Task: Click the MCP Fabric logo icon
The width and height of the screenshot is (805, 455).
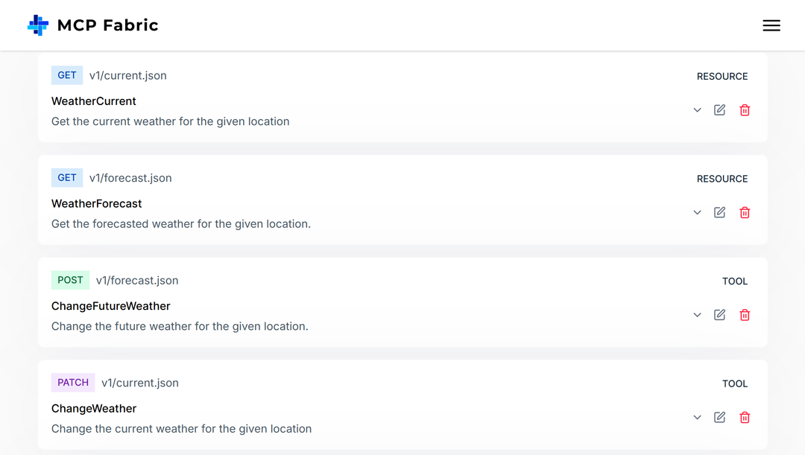Action: [x=37, y=25]
